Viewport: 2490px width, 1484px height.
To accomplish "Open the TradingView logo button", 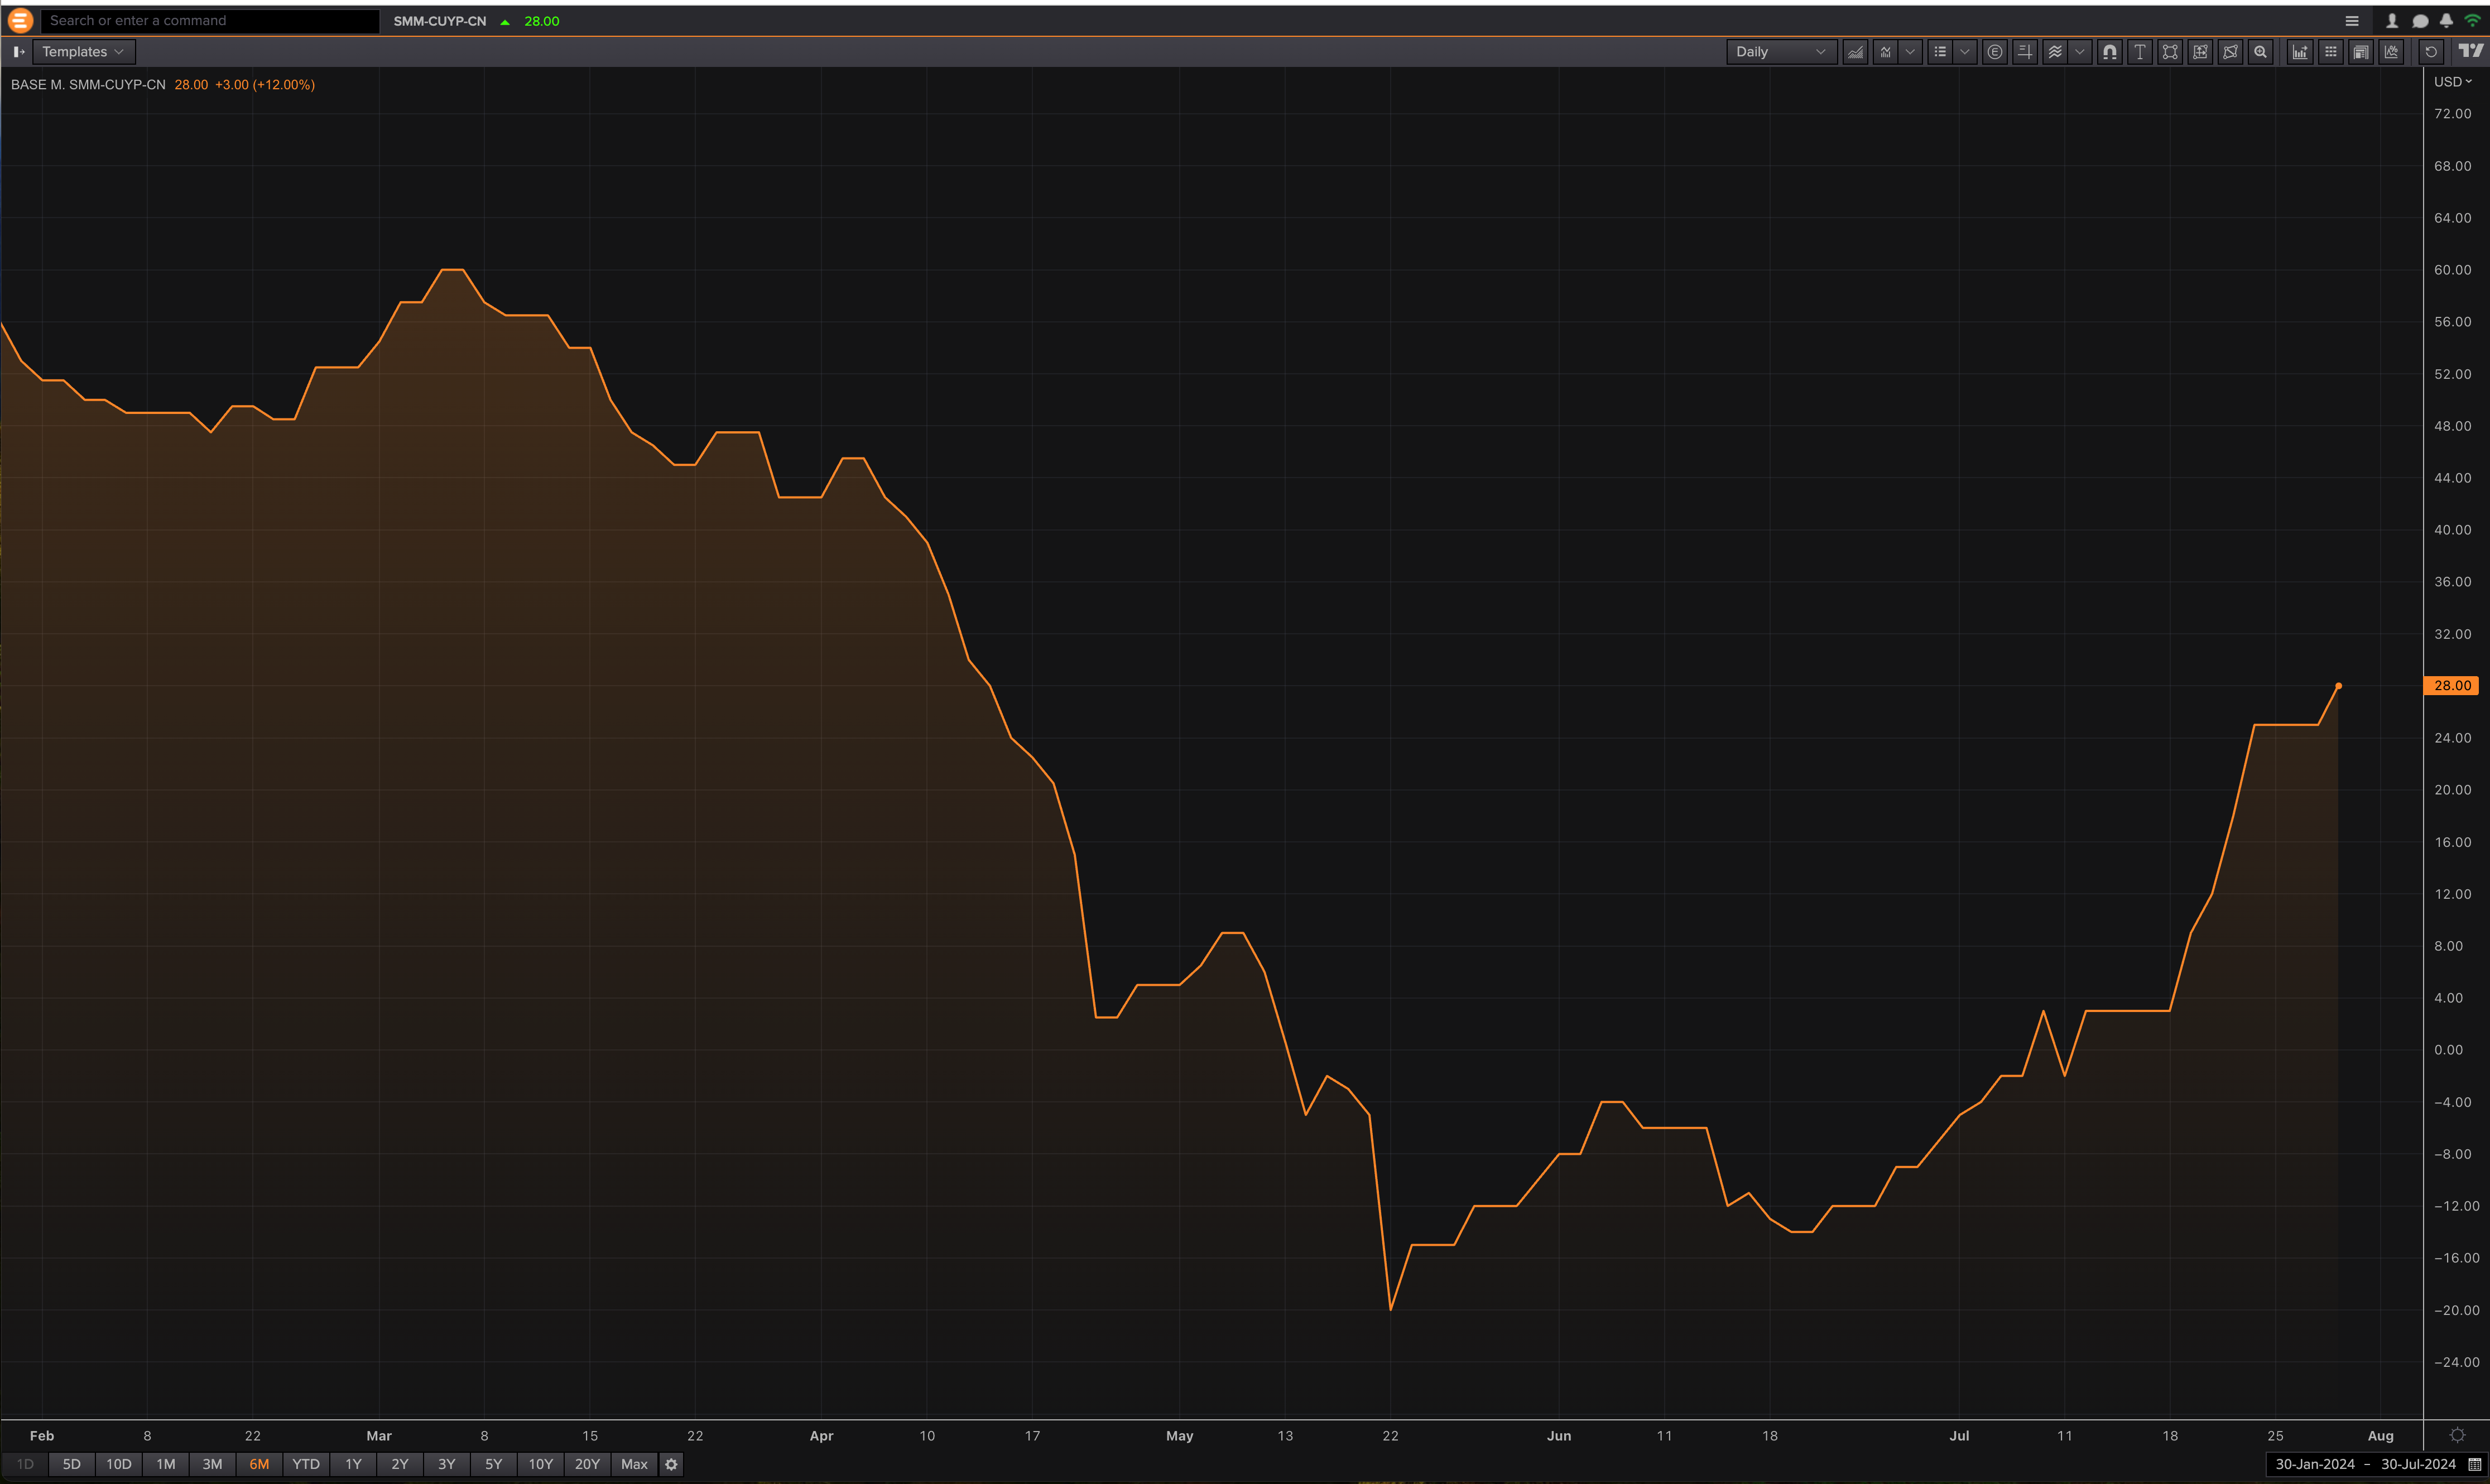I will click(2470, 52).
